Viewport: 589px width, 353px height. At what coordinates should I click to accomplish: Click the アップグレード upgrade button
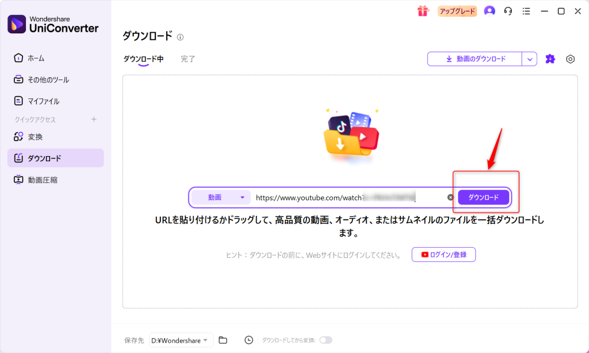457,12
